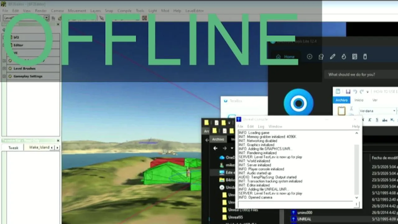The height and width of the screenshot is (224, 398).
Task: Select the Unreal95 folder in Explorer tree
Action: tap(236, 217)
